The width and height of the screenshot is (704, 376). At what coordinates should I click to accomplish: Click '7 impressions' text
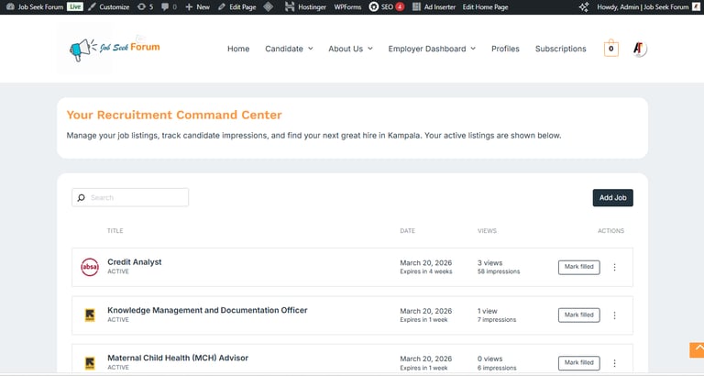pos(497,320)
